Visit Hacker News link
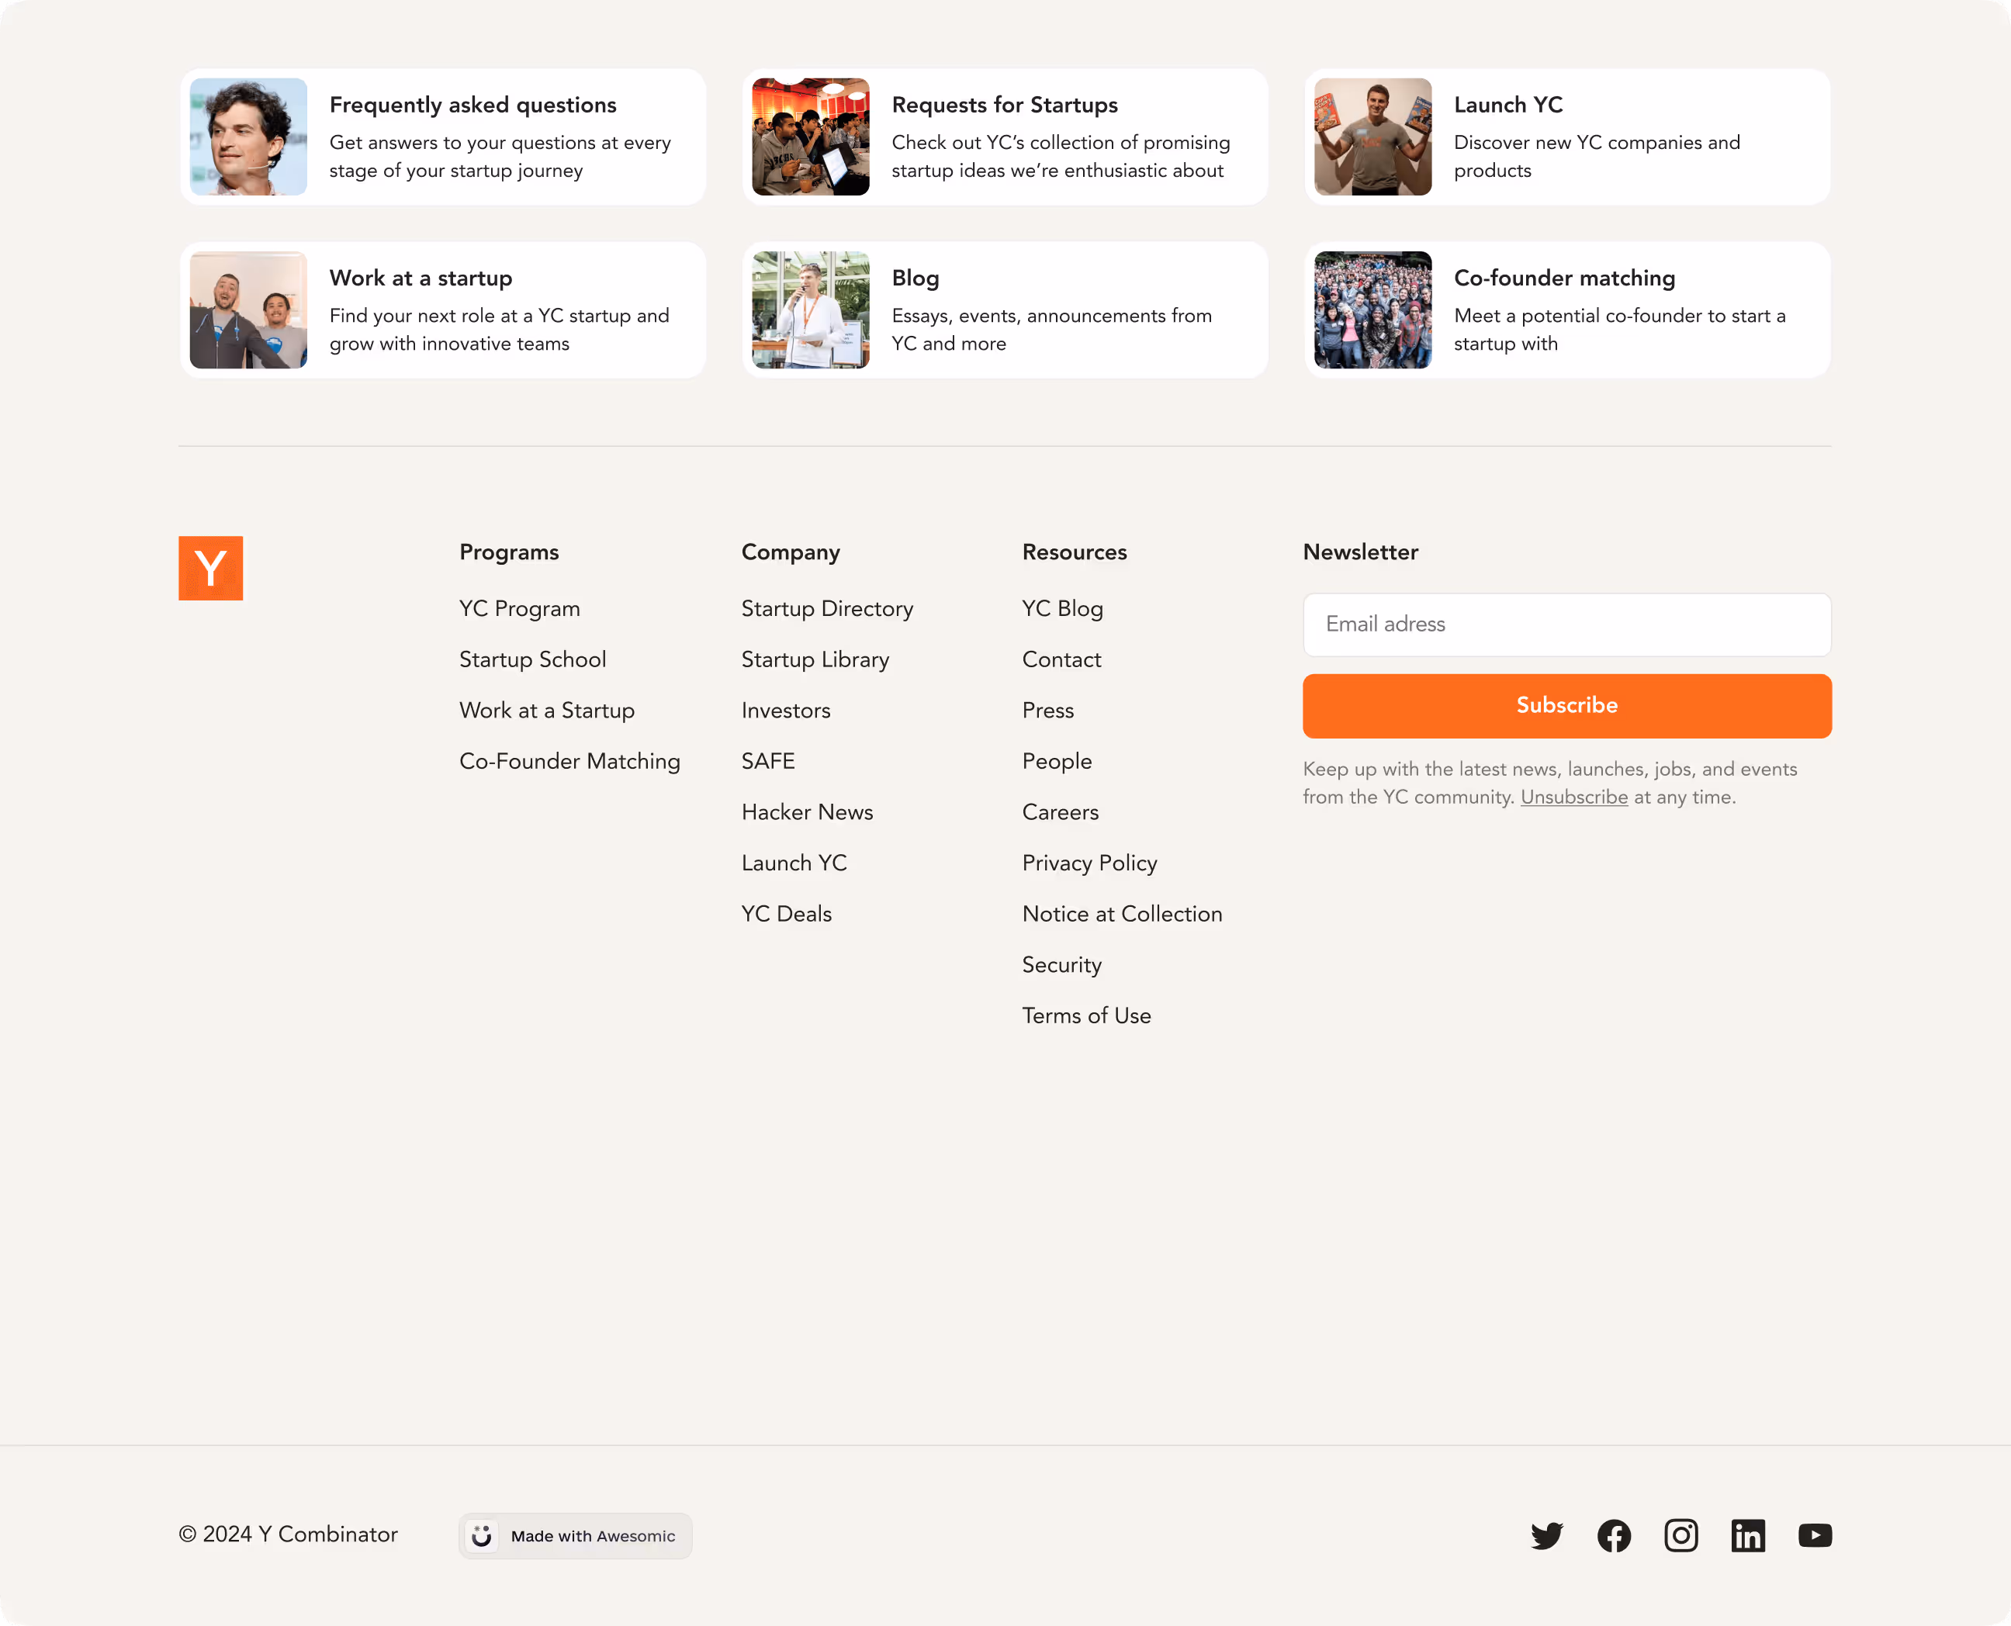This screenshot has height=1626, width=2011. [808, 812]
